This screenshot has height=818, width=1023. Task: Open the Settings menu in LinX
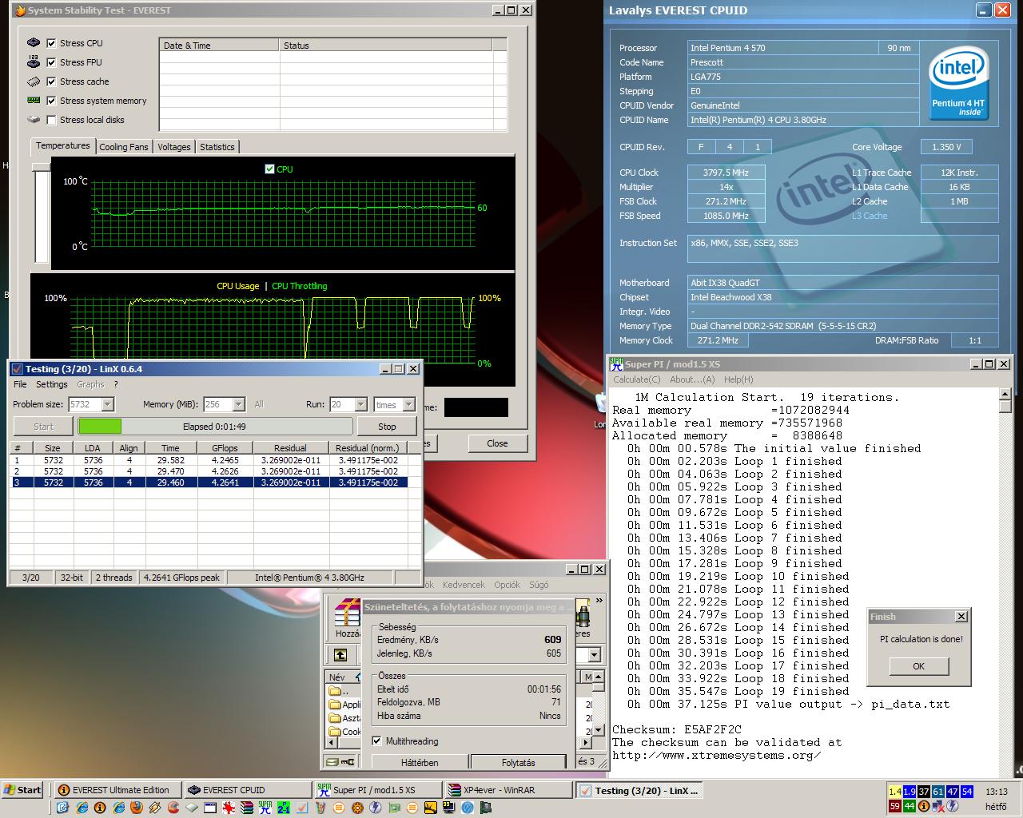tap(51, 384)
